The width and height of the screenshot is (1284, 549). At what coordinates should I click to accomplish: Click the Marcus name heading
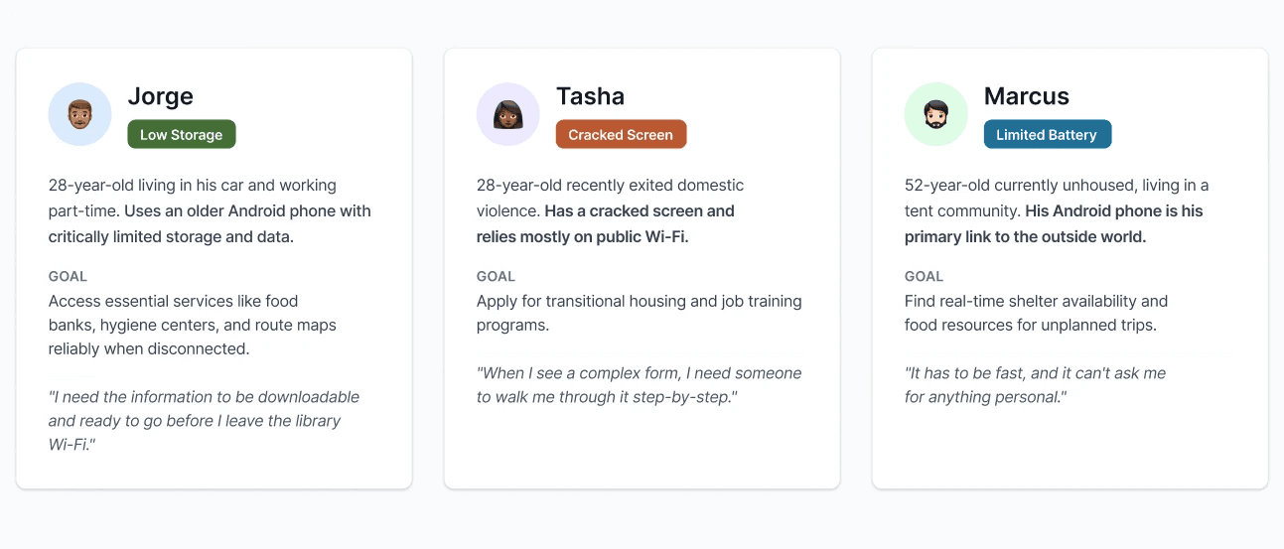[1026, 96]
